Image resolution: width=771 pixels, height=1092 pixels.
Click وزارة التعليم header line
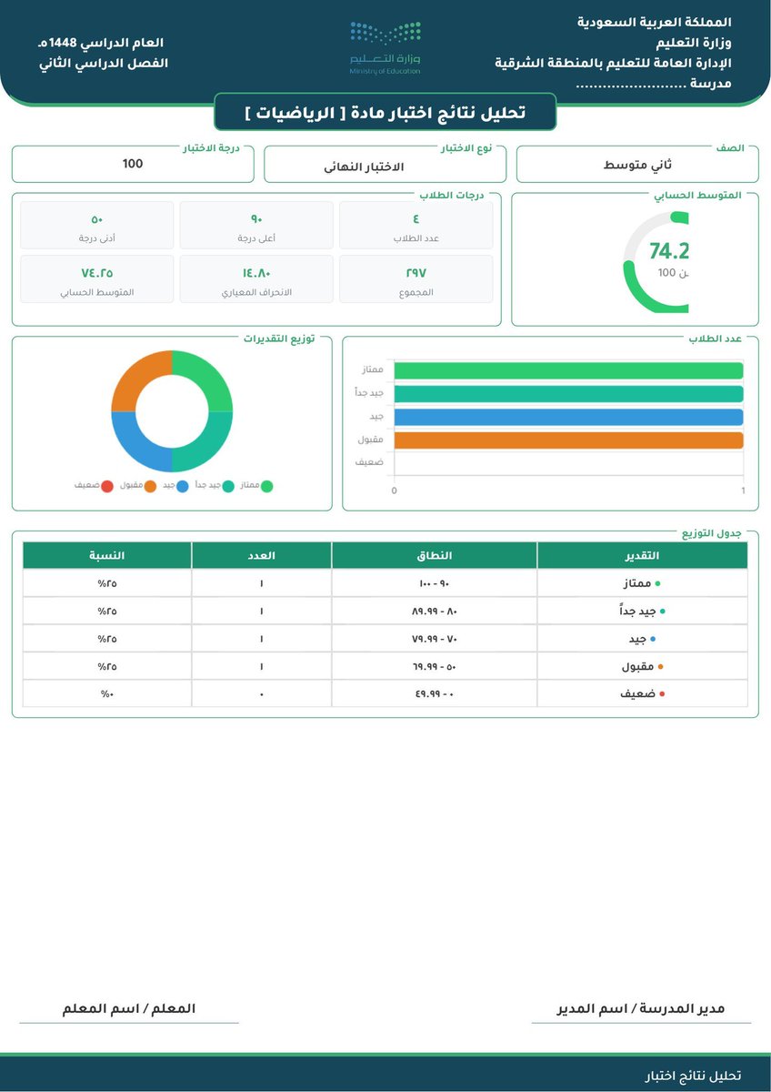[x=694, y=42]
